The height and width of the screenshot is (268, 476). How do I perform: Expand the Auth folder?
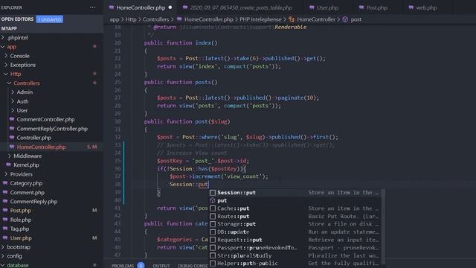[13, 101]
